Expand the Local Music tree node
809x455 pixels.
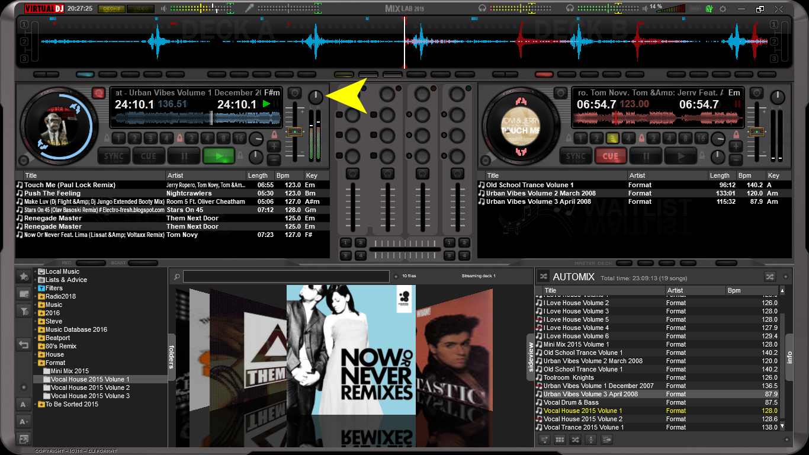tap(36, 272)
